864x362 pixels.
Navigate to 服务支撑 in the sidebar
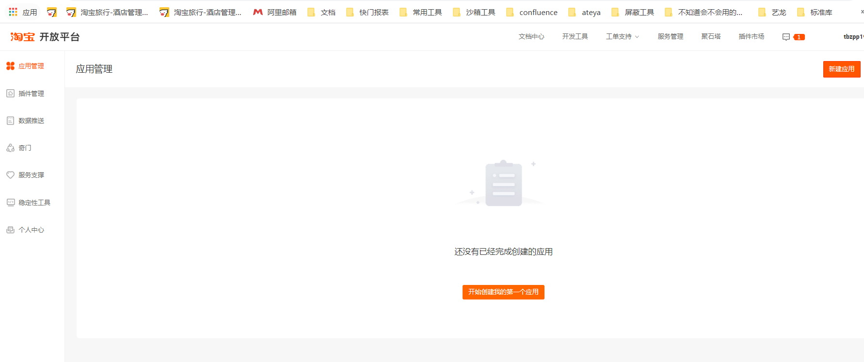point(25,175)
